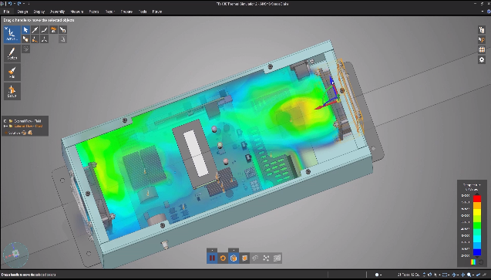This screenshot has height=280, width=491.
Task: Open the Assembly tab
Action: tap(57, 12)
